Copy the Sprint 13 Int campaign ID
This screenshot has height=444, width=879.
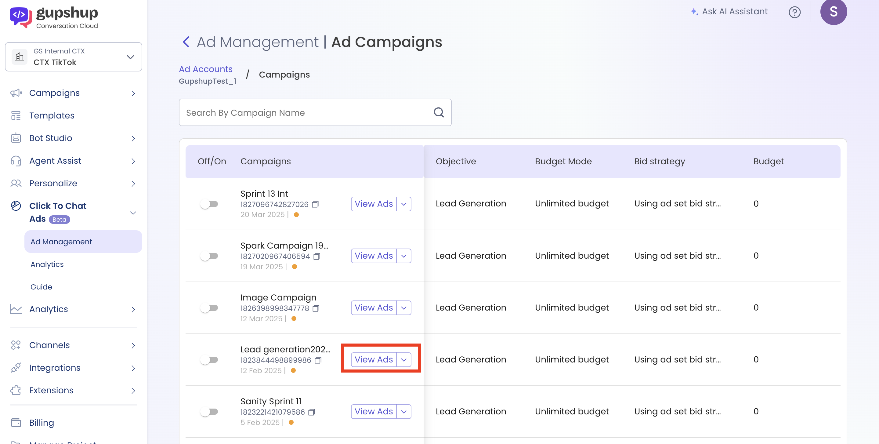click(x=315, y=204)
